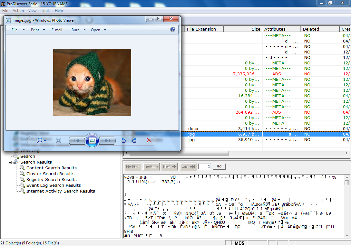Click the horizontal scrollbar of the file list
The image size is (351, 246).
179,153
